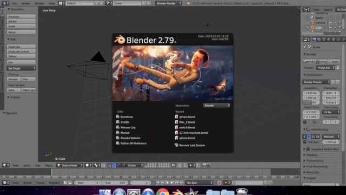Toggle the Anti-Aliasing checkbox

point(308,129)
